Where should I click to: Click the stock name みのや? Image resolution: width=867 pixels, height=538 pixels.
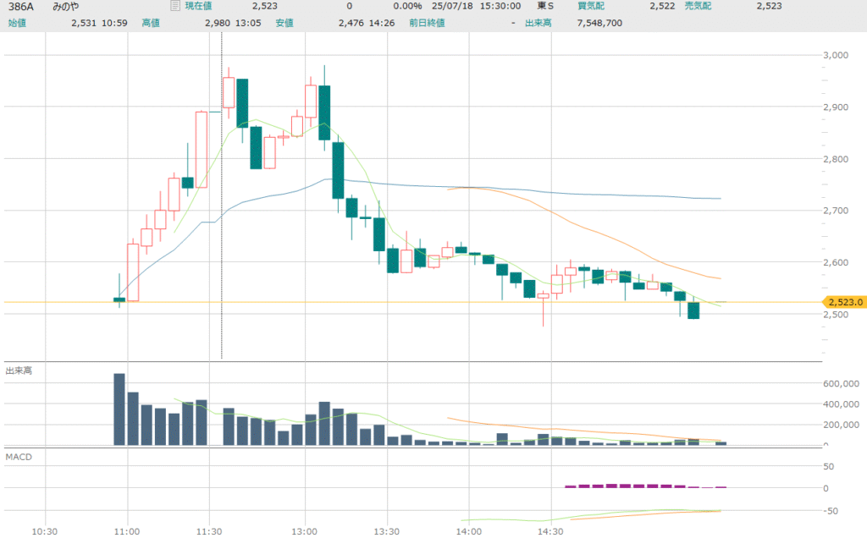[x=66, y=7]
